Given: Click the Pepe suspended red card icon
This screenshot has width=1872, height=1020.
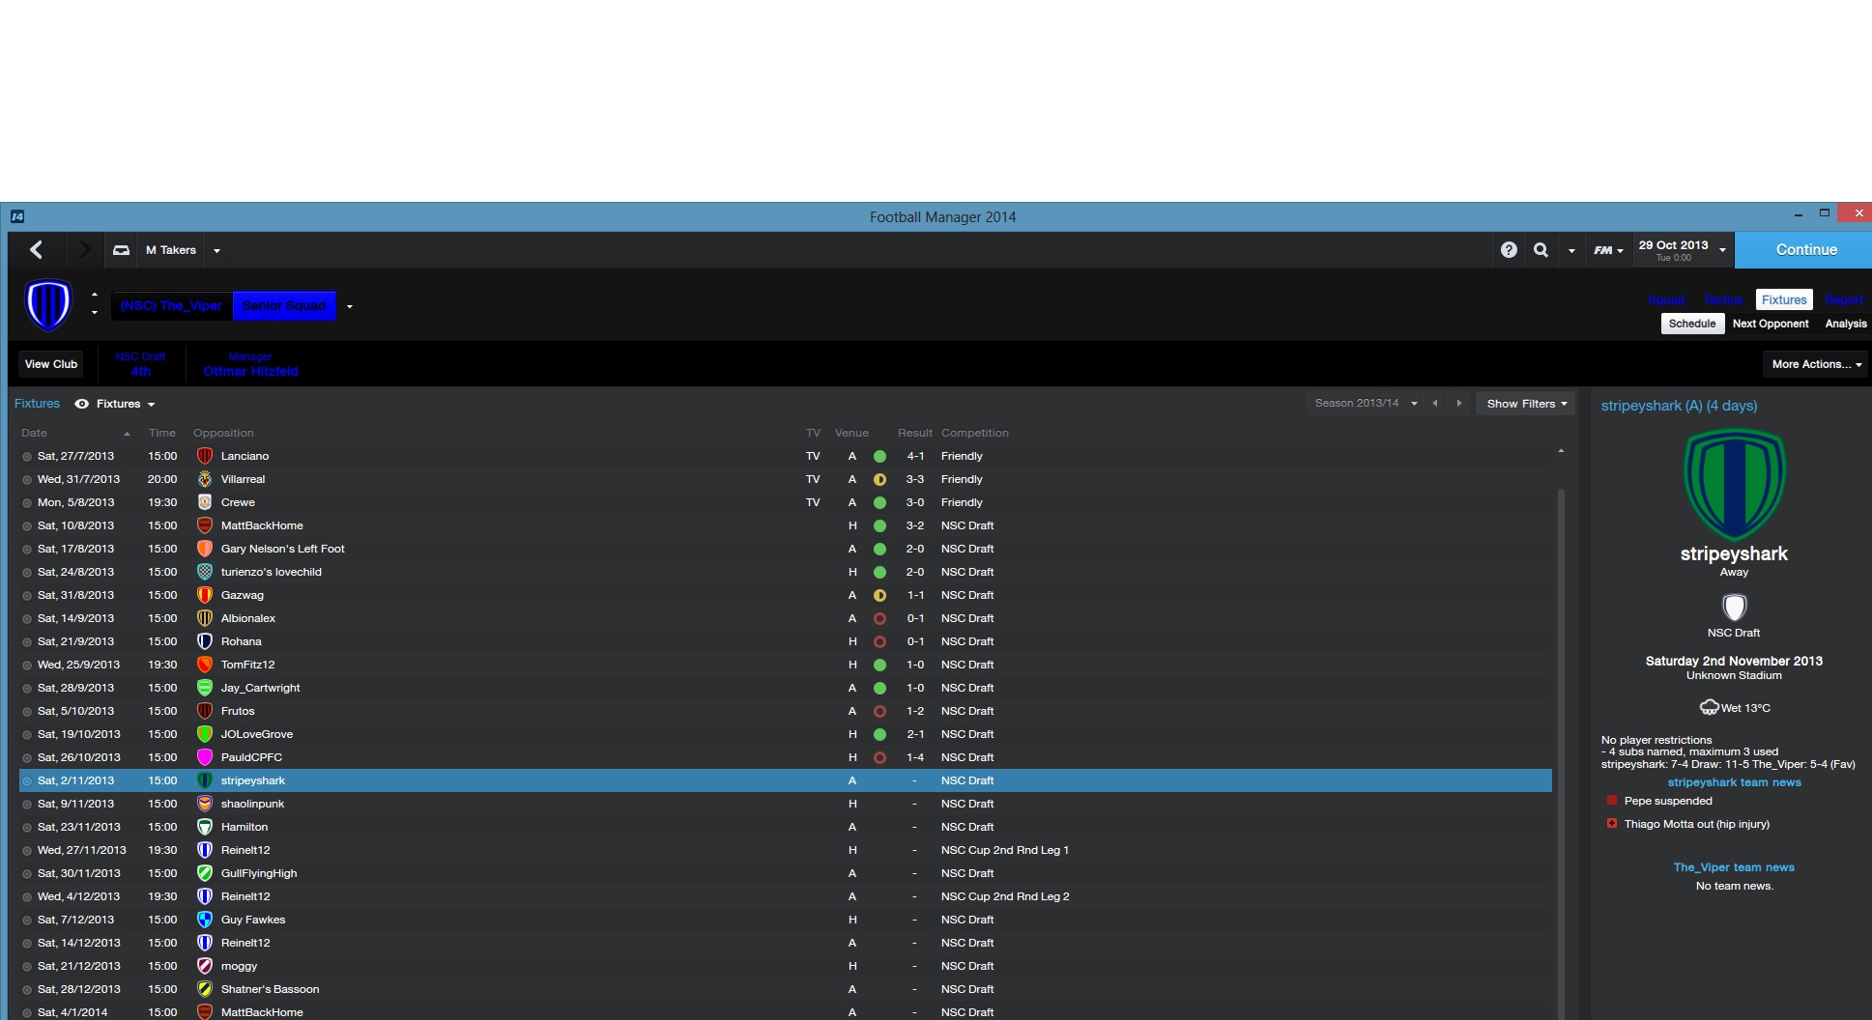Looking at the screenshot, I should point(1612,801).
